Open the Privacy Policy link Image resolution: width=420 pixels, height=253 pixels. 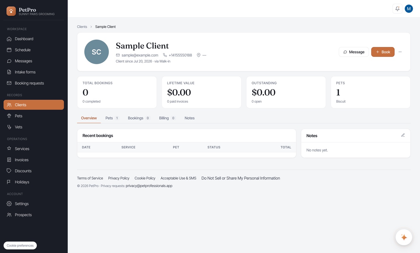click(119, 178)
